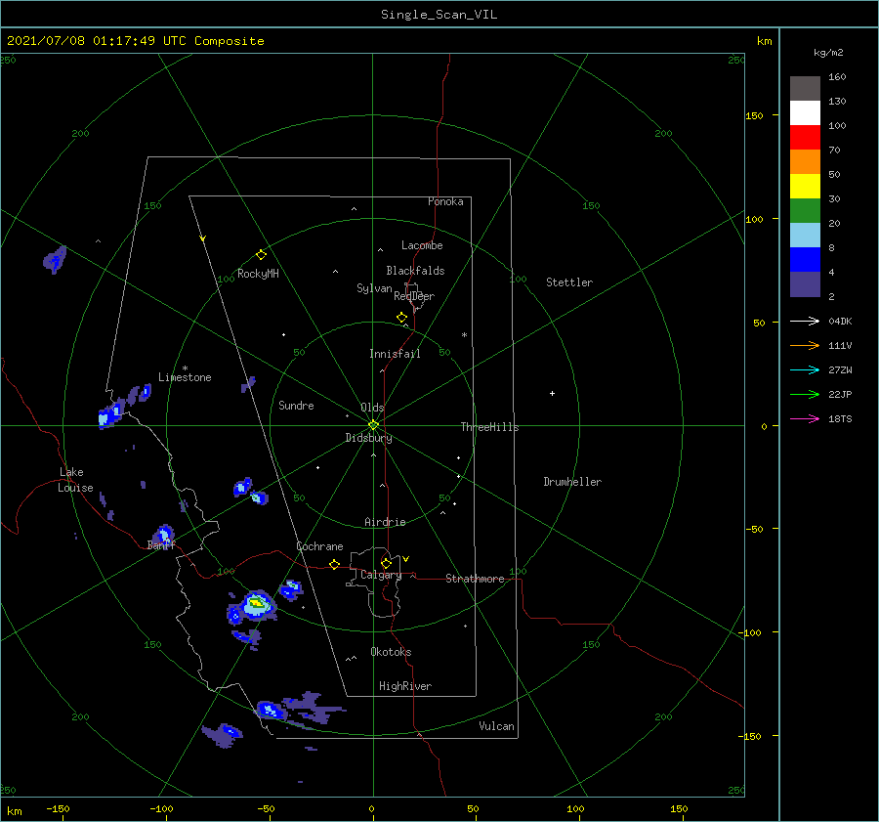Click the yellow radar center marker at Olds
The image size is (879, 822).
373,425
